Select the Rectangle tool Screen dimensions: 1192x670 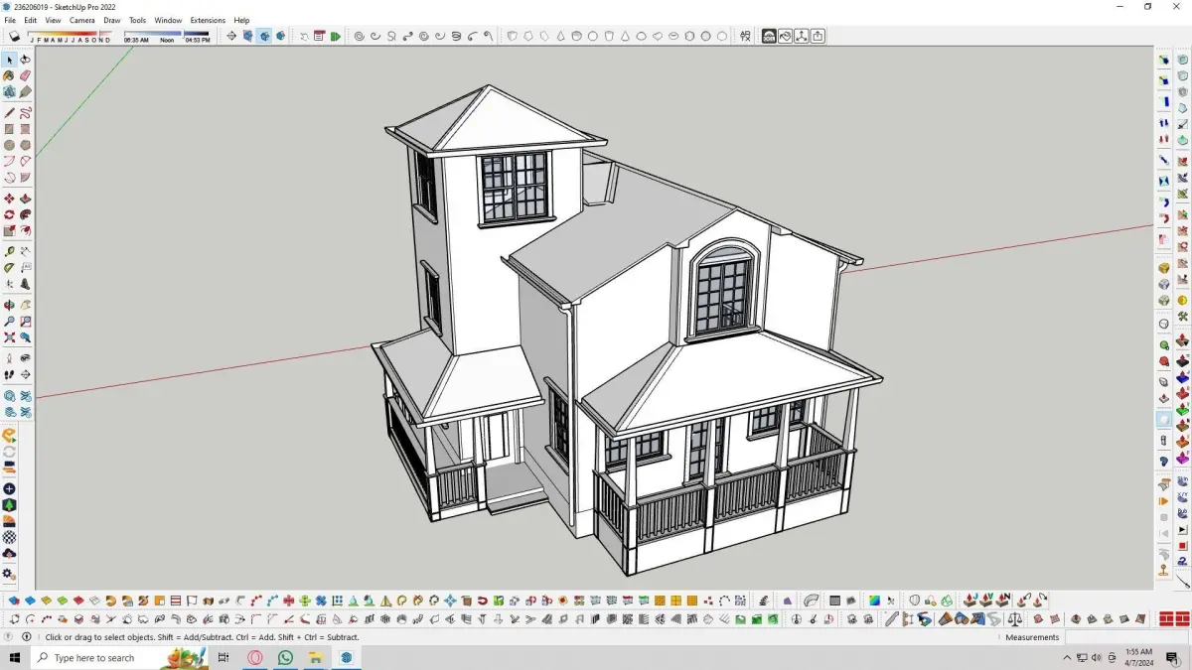9,129
